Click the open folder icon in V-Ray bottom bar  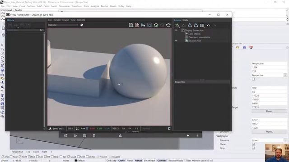point(75,135)
